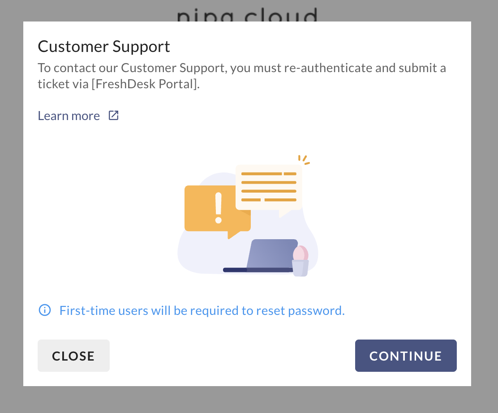This screenshot has width=498, height=413.
Task: Click the dark navy laptop base
Action: pyautogui.click(x=234, y=270)
